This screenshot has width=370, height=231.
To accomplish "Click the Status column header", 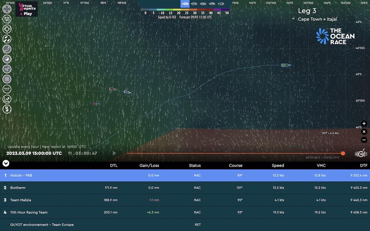I will pyautogui.click(x=195, y=165).
